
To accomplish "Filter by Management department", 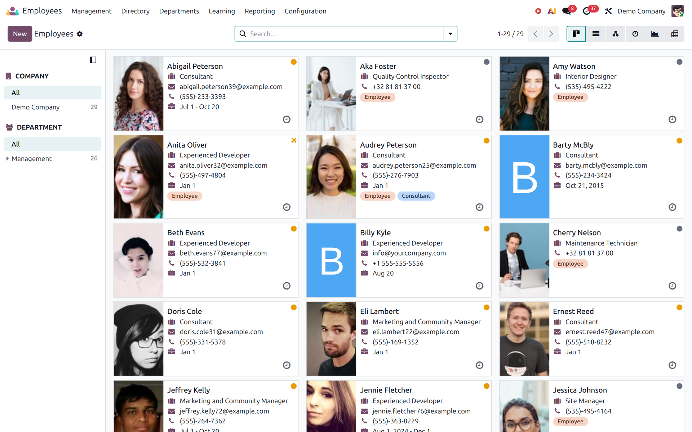I will pyautogui.click(x=53, y=158).
